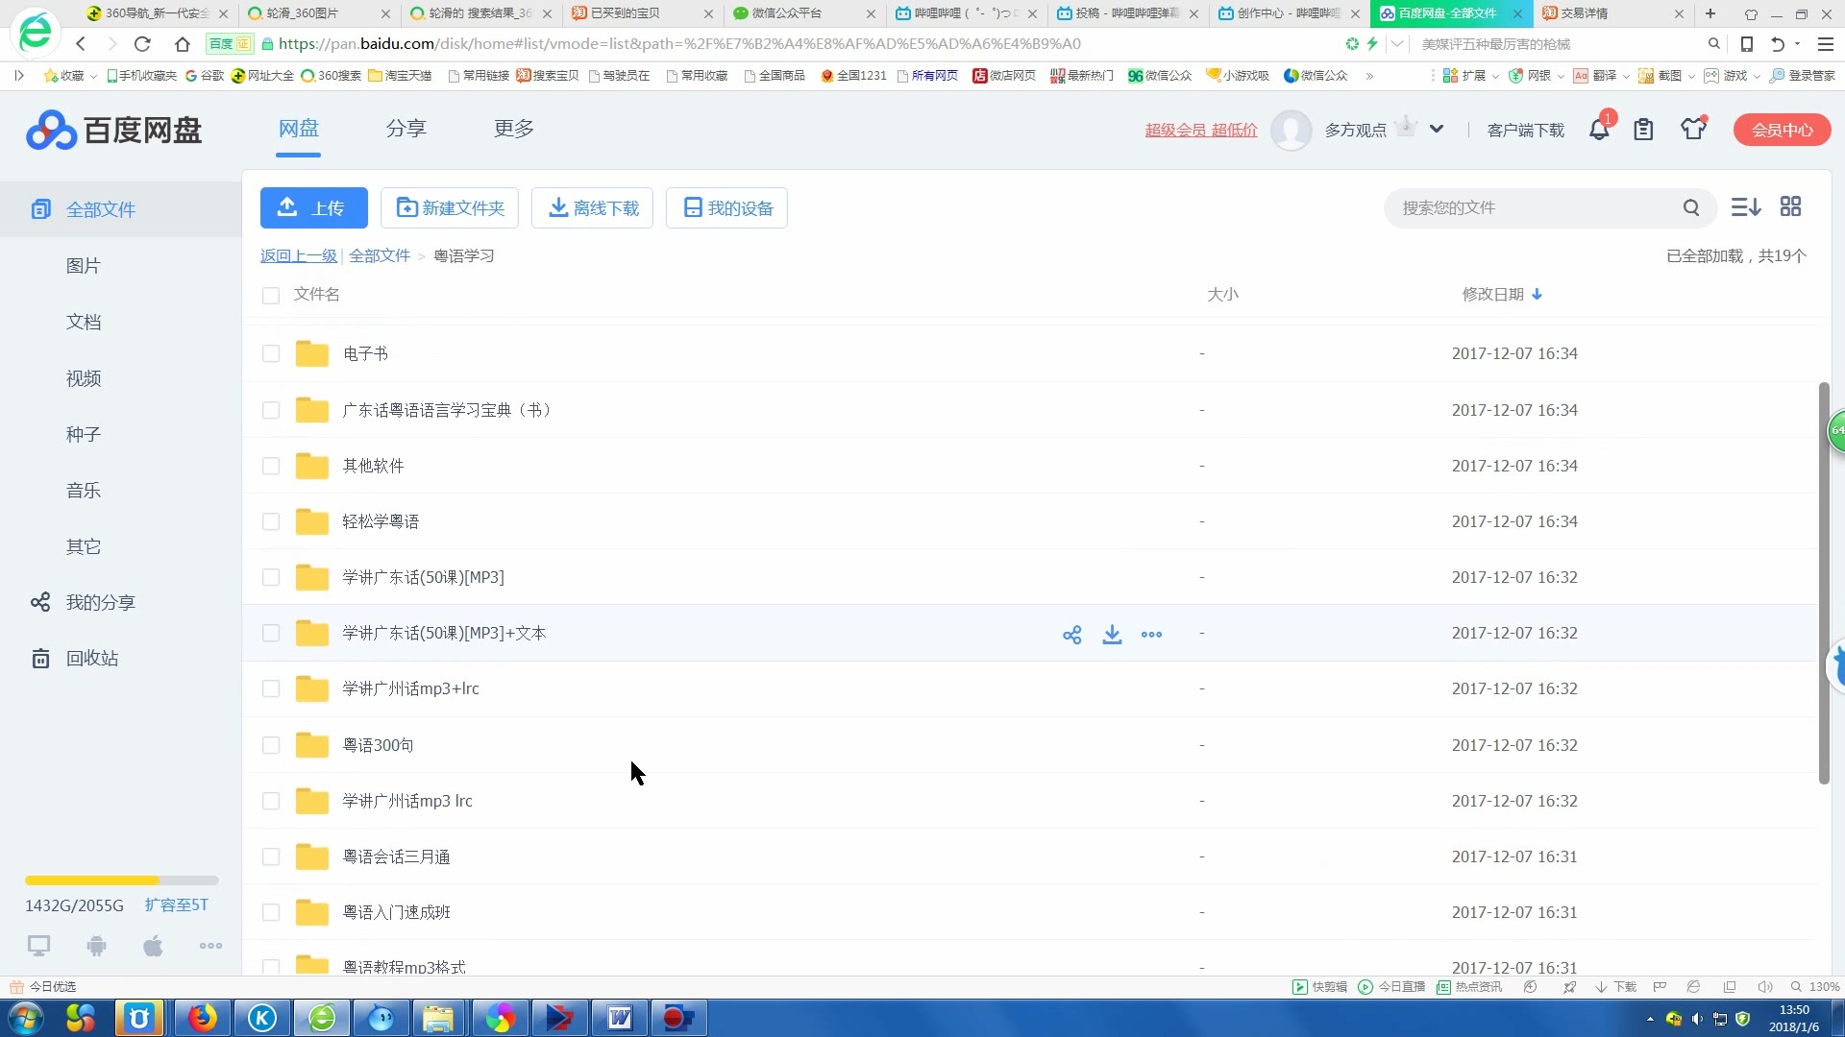Expand 收藏 bookmarks dropdown
Screen dimensions: 1845x1037
pyautogui.click(x=93, y=76)
